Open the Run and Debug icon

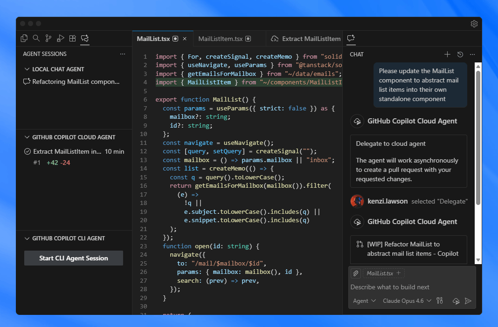(60, 38)
